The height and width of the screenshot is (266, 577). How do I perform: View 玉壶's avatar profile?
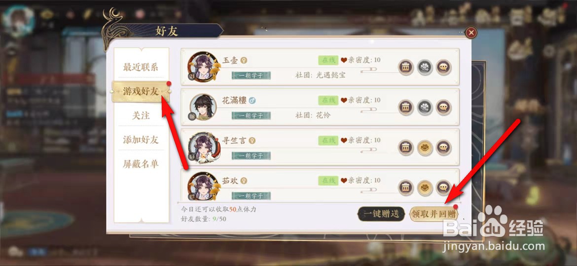pyautogui.click(x=203, y=66)
